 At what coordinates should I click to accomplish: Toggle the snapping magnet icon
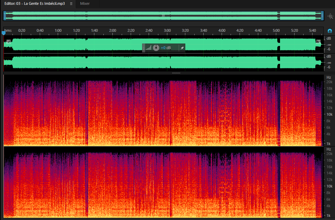(330, 31)
